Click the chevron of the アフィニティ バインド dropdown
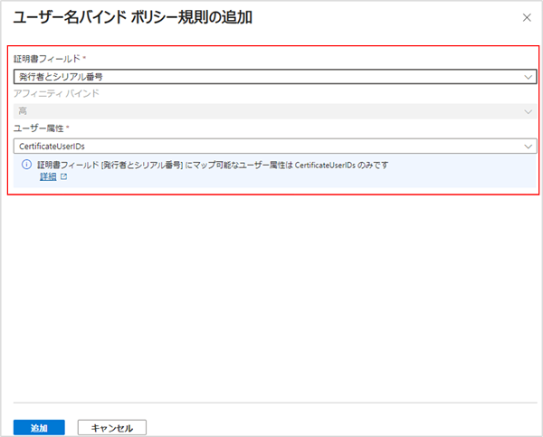 point(529,111)
